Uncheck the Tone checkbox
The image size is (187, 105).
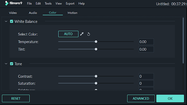pyautogui.click(x=12, y=64)
